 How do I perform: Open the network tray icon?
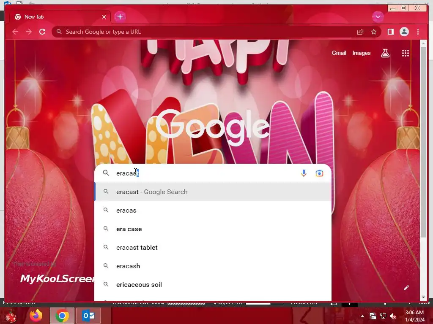[x=383, y=316]
